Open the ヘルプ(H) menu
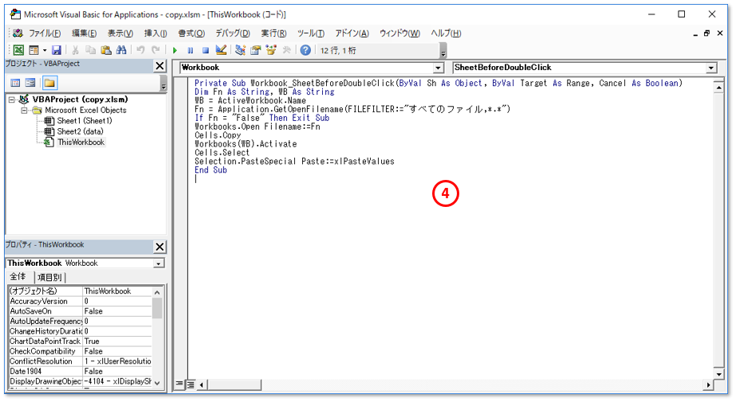 [x=446, y=33]
